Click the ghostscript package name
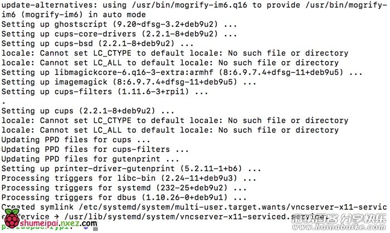390x233 pixels. pos(81,24)
